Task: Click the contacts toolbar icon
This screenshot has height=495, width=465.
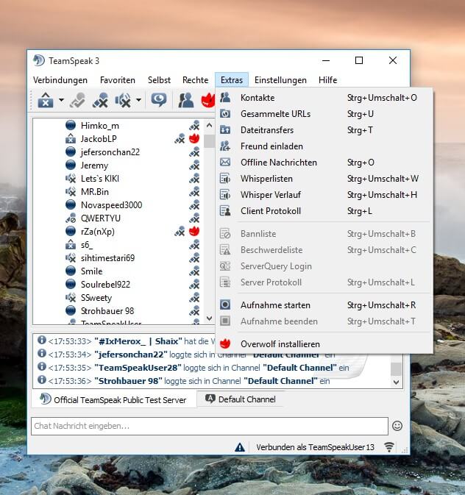Action: (x=185, y=100)
